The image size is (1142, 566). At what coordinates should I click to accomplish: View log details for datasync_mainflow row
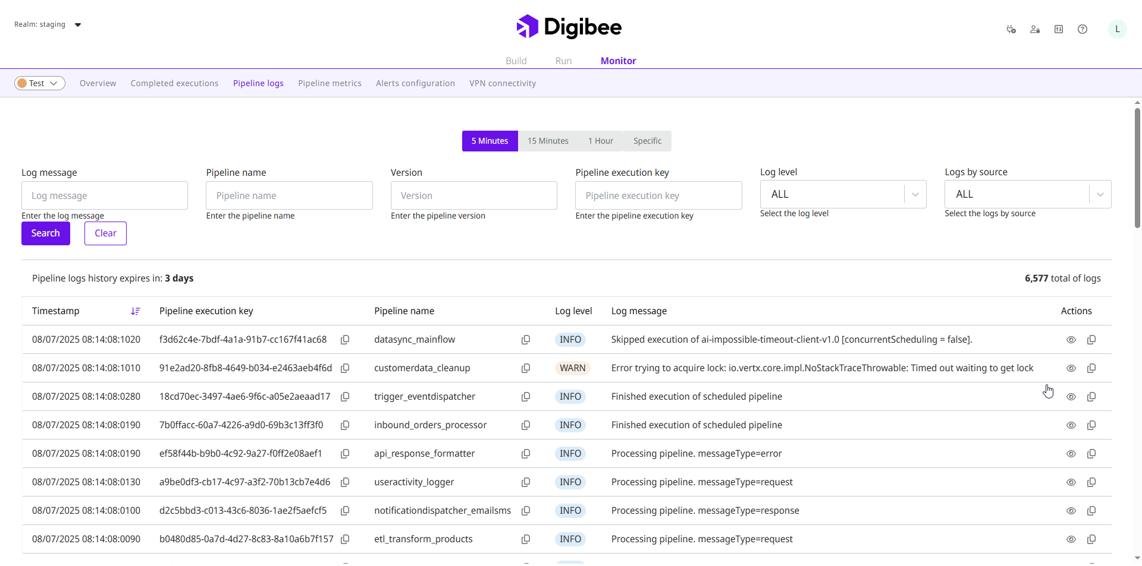point(1071,340)
